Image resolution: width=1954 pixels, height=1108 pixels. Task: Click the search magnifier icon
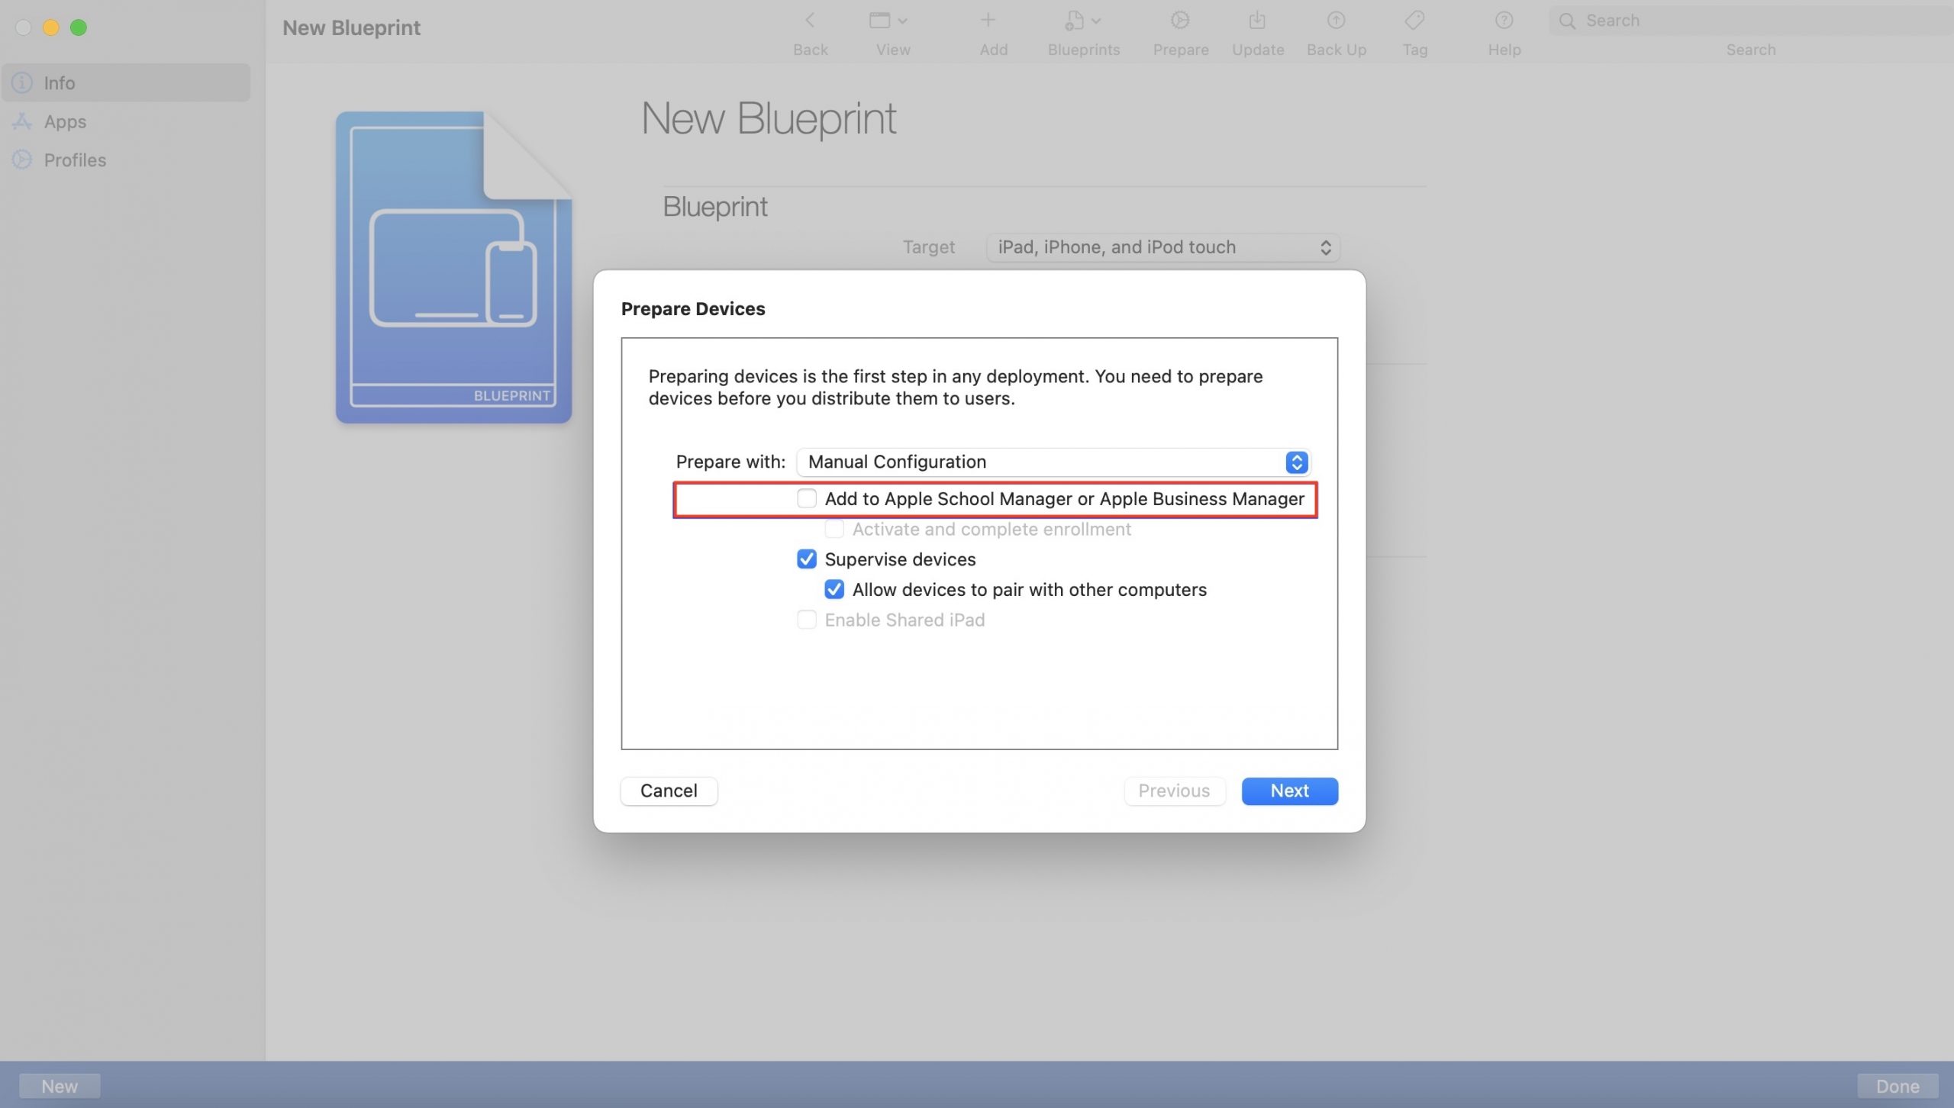tap(1567, 21)
